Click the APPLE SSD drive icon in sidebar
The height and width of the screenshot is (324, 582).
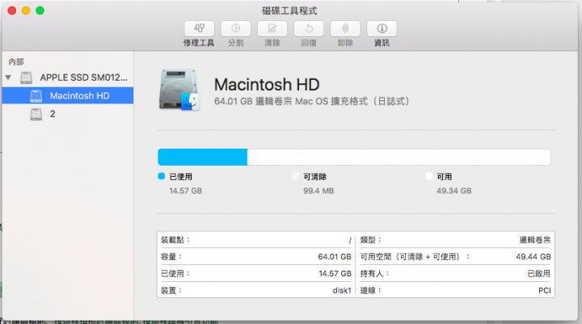pos(27,78)
